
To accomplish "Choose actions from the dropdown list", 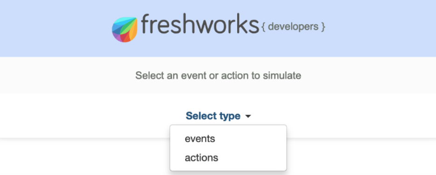I will 202,158.
